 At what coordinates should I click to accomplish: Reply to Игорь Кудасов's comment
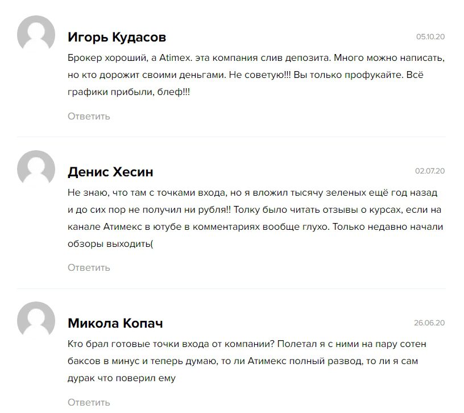(x=89, y=116)
